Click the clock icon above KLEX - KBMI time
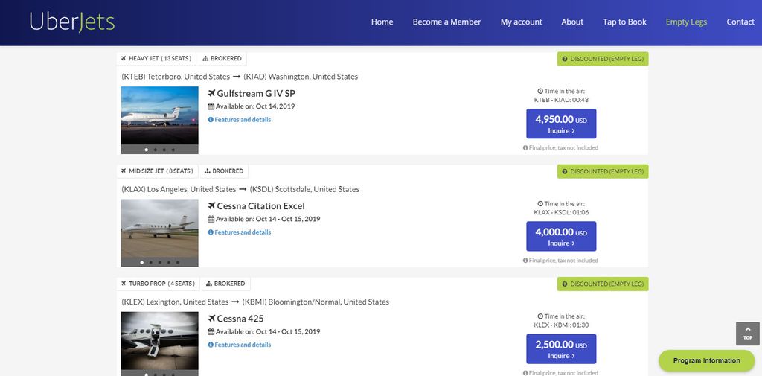Image resolution: width=762 pixels, height=376 pixels. [x=540, y=316]
